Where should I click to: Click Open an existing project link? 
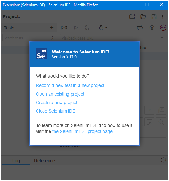click(60, 94)
